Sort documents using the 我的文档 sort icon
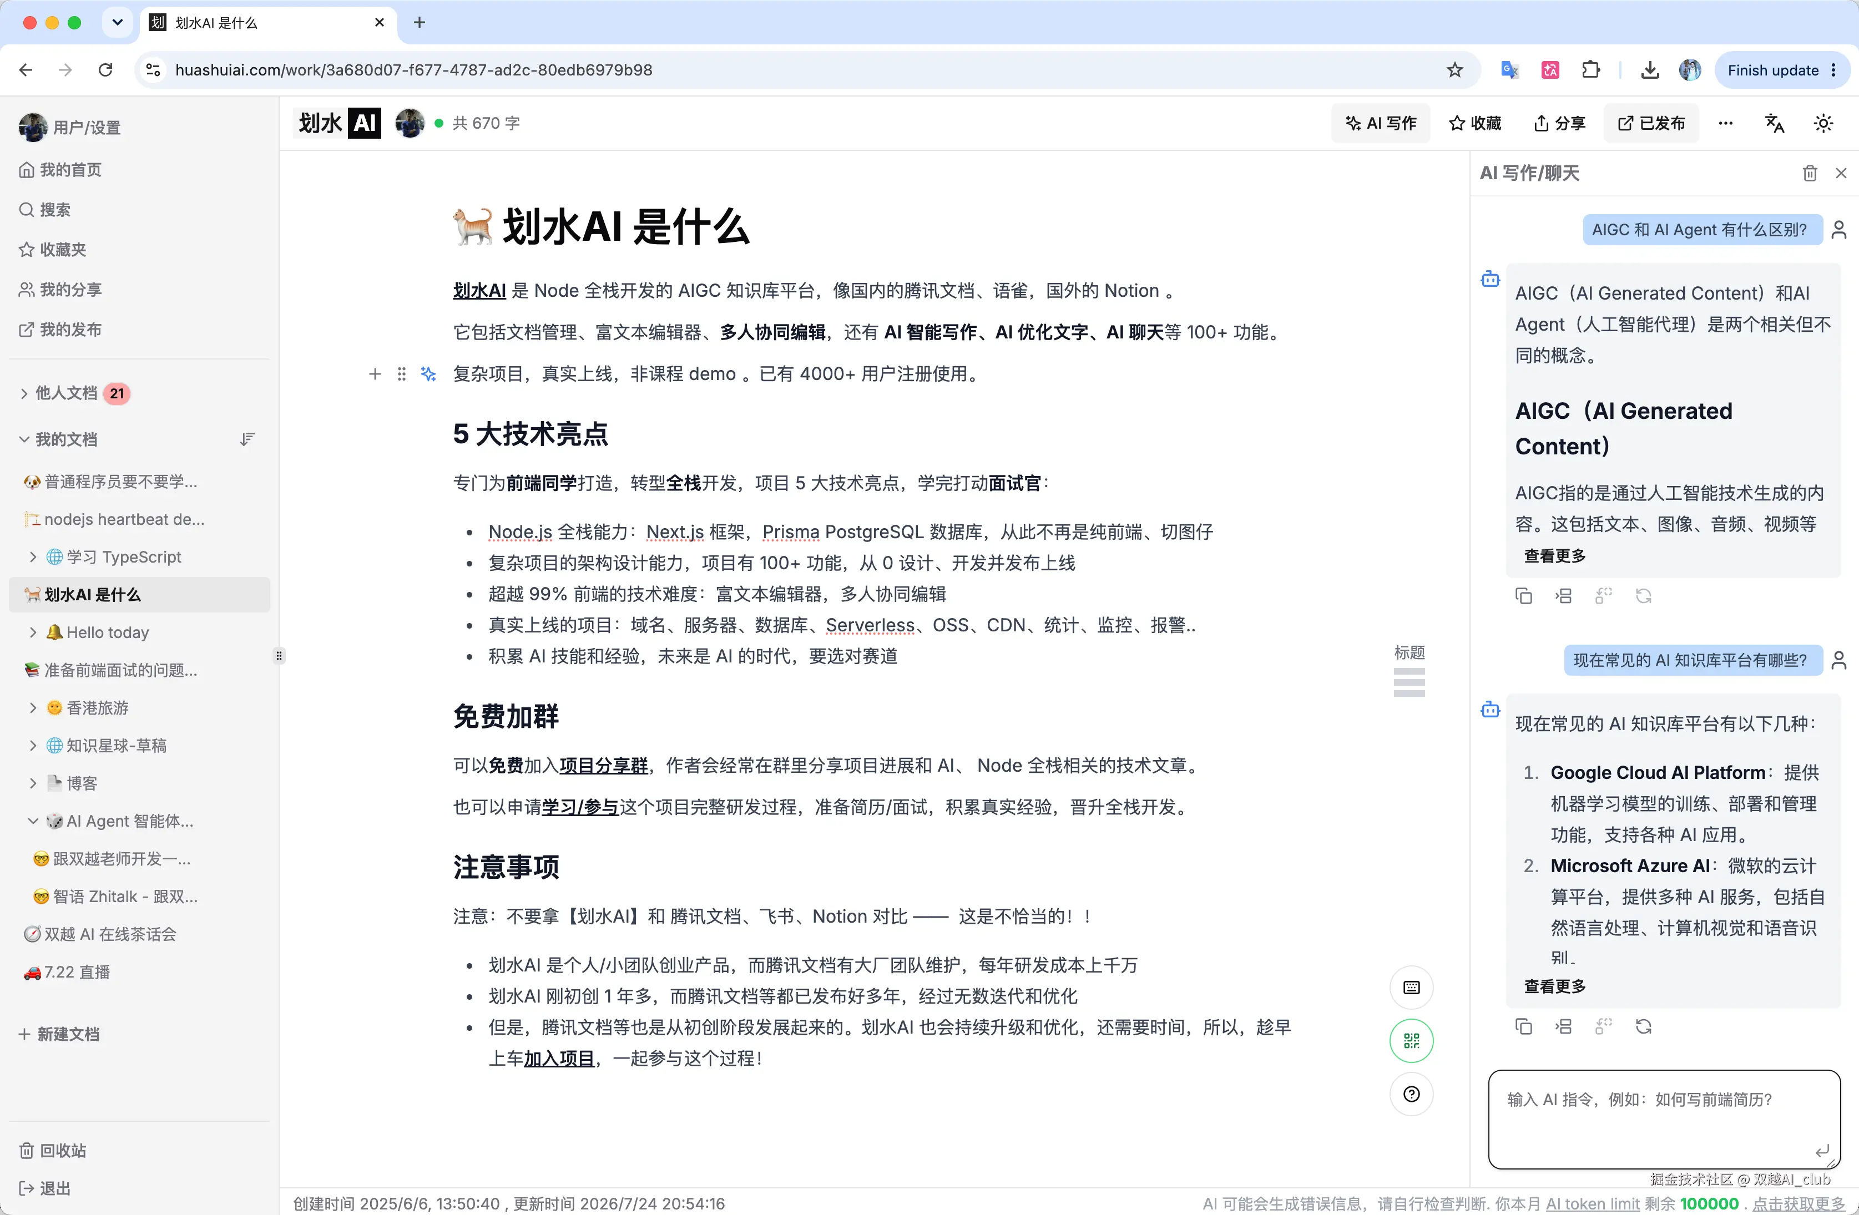 point(247,439)
